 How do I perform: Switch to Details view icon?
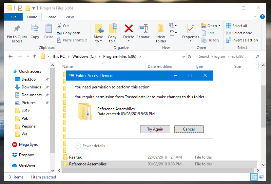click(254, 177)
